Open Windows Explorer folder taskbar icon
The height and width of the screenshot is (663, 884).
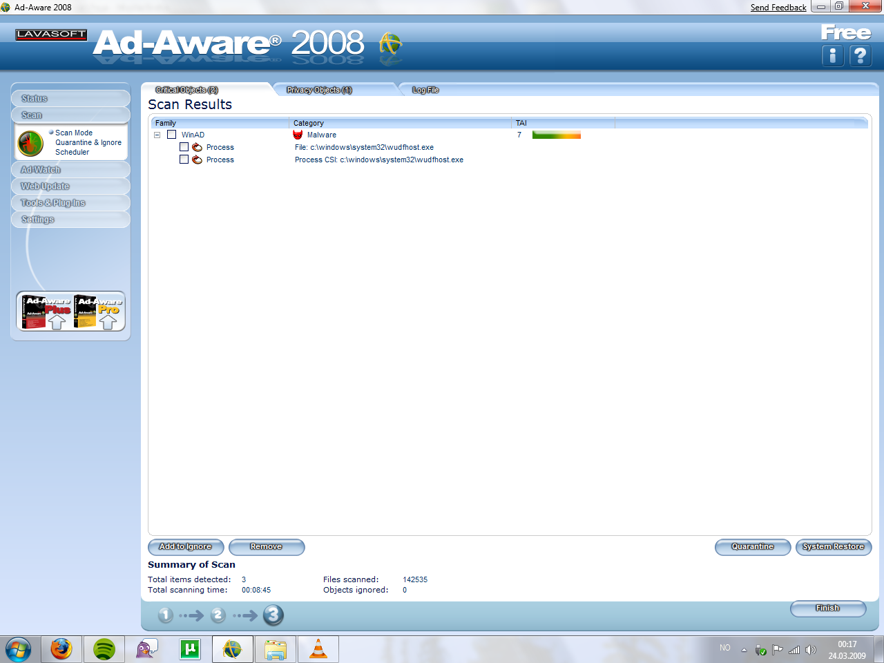tap(275, 650)
